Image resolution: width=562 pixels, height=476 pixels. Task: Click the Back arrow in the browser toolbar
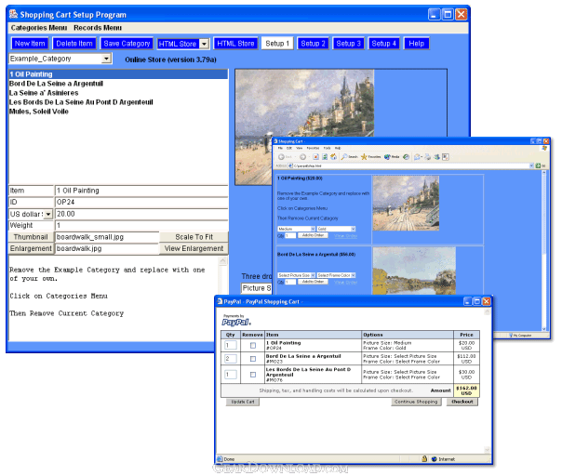click(x=281, y=157)
